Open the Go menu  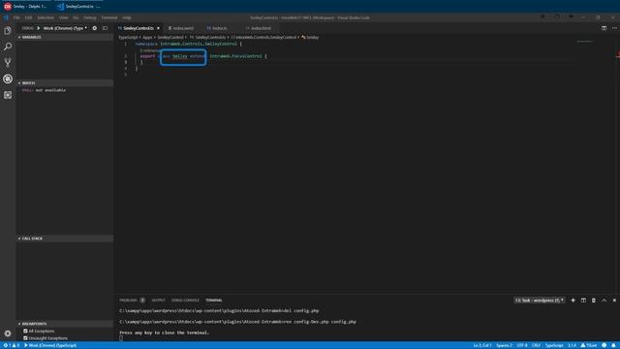(76, 17)
